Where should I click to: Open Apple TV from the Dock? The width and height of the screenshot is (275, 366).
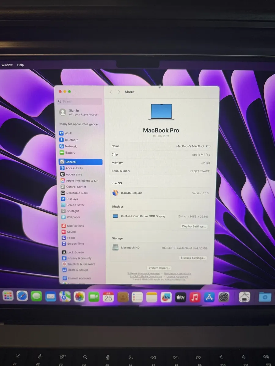point(180,297)
